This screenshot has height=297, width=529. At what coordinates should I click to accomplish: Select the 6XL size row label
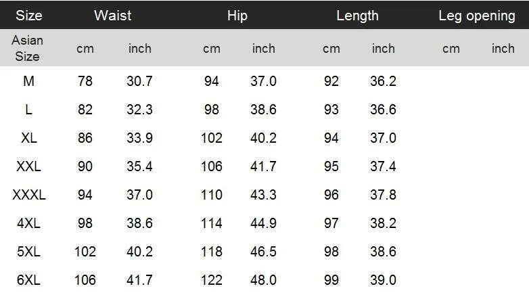click(x=28, y=280)
